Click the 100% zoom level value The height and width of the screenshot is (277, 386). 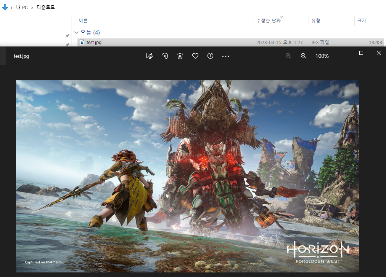coord(322,56)
